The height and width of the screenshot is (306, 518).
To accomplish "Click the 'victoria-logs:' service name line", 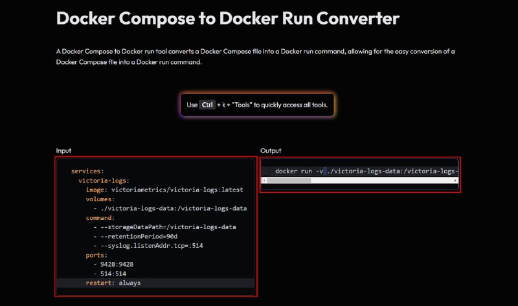I will click(x=104, y=180).
